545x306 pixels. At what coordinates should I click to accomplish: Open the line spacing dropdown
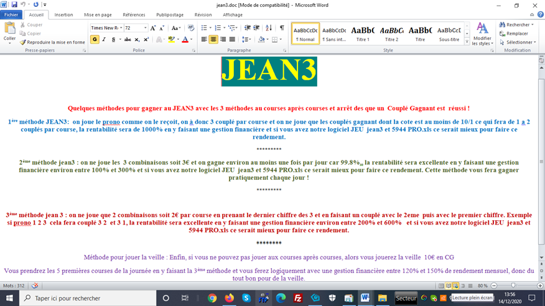tap(246, 39)
